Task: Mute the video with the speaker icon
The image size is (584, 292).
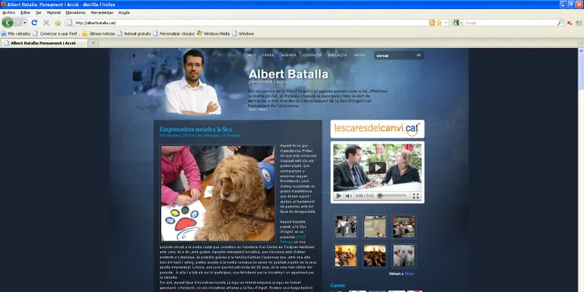Action: pyautogui.click(x=348, y=196)
